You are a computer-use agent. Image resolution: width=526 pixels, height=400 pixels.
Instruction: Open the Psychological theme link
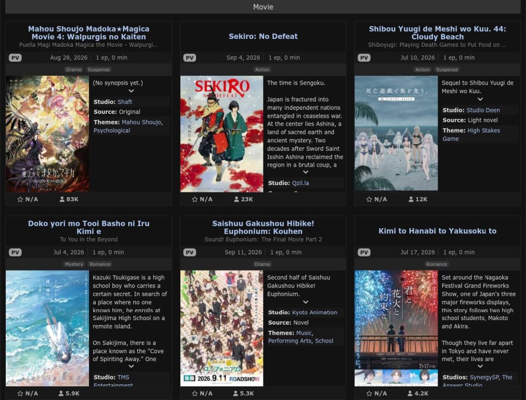112,130
